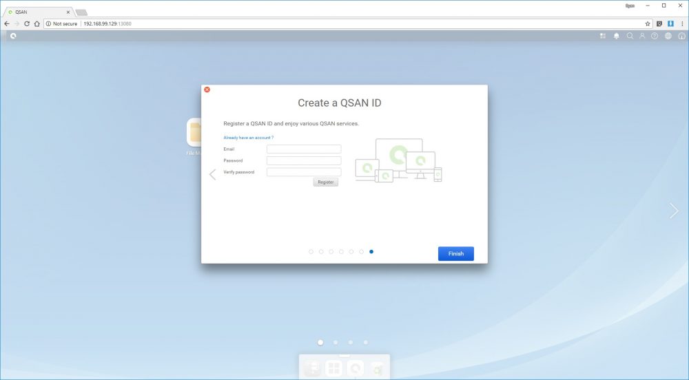This screenshot has height=380, width=689.
Task: Focus the Verify password input field
Action: point(304,172)
